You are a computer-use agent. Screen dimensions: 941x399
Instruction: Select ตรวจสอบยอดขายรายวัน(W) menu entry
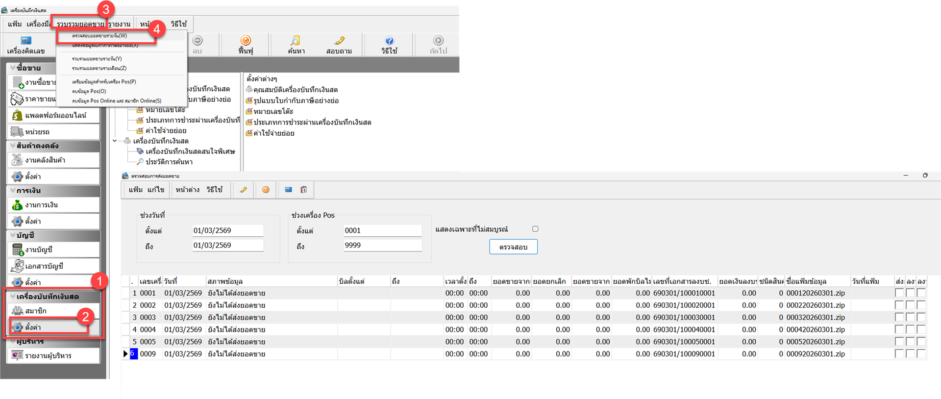(x=99, y=36)
